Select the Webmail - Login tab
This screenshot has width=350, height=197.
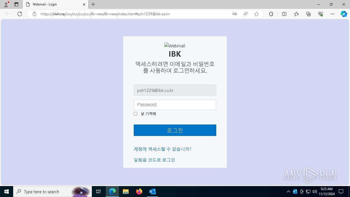(56, 4)
